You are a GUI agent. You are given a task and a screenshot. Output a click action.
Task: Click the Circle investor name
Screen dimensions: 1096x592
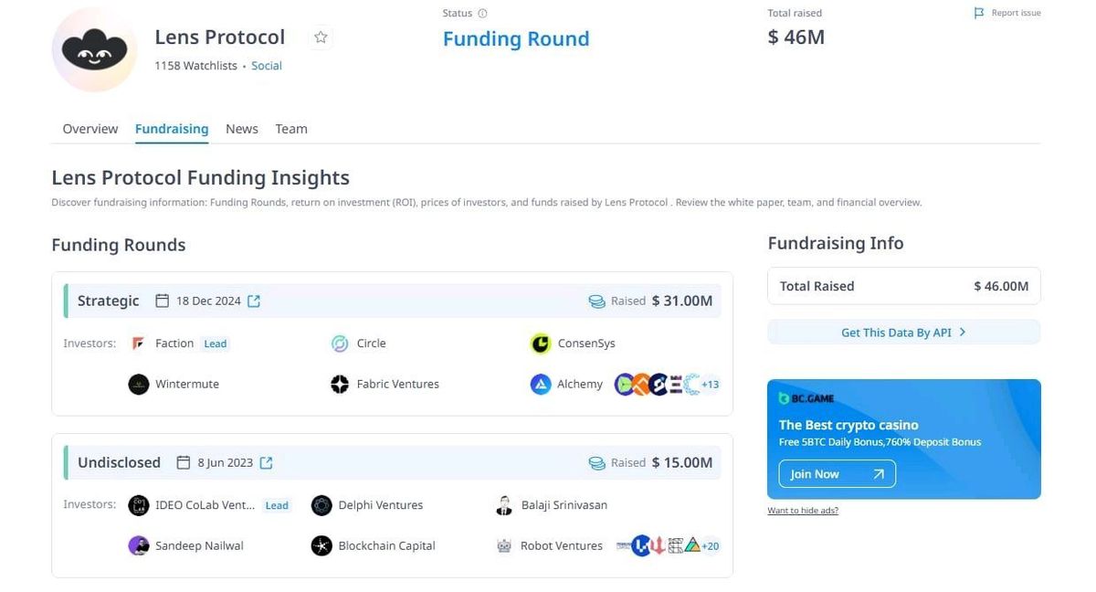(x=372, y=344)
